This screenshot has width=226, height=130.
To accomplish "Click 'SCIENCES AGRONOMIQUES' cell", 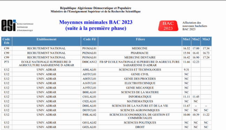I will point(140,110).
